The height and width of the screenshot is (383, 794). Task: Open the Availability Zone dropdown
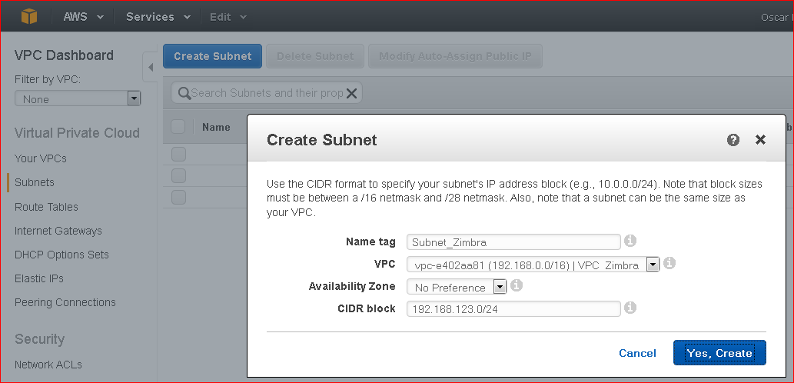click(x=457, y=288)
